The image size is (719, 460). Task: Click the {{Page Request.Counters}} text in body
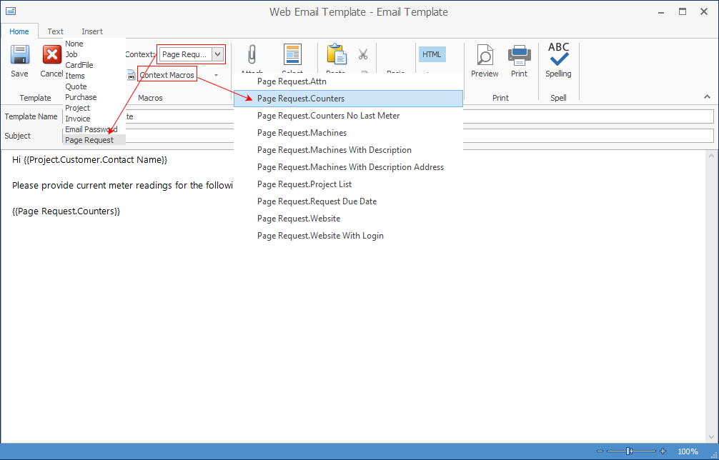tap(66, 211)
